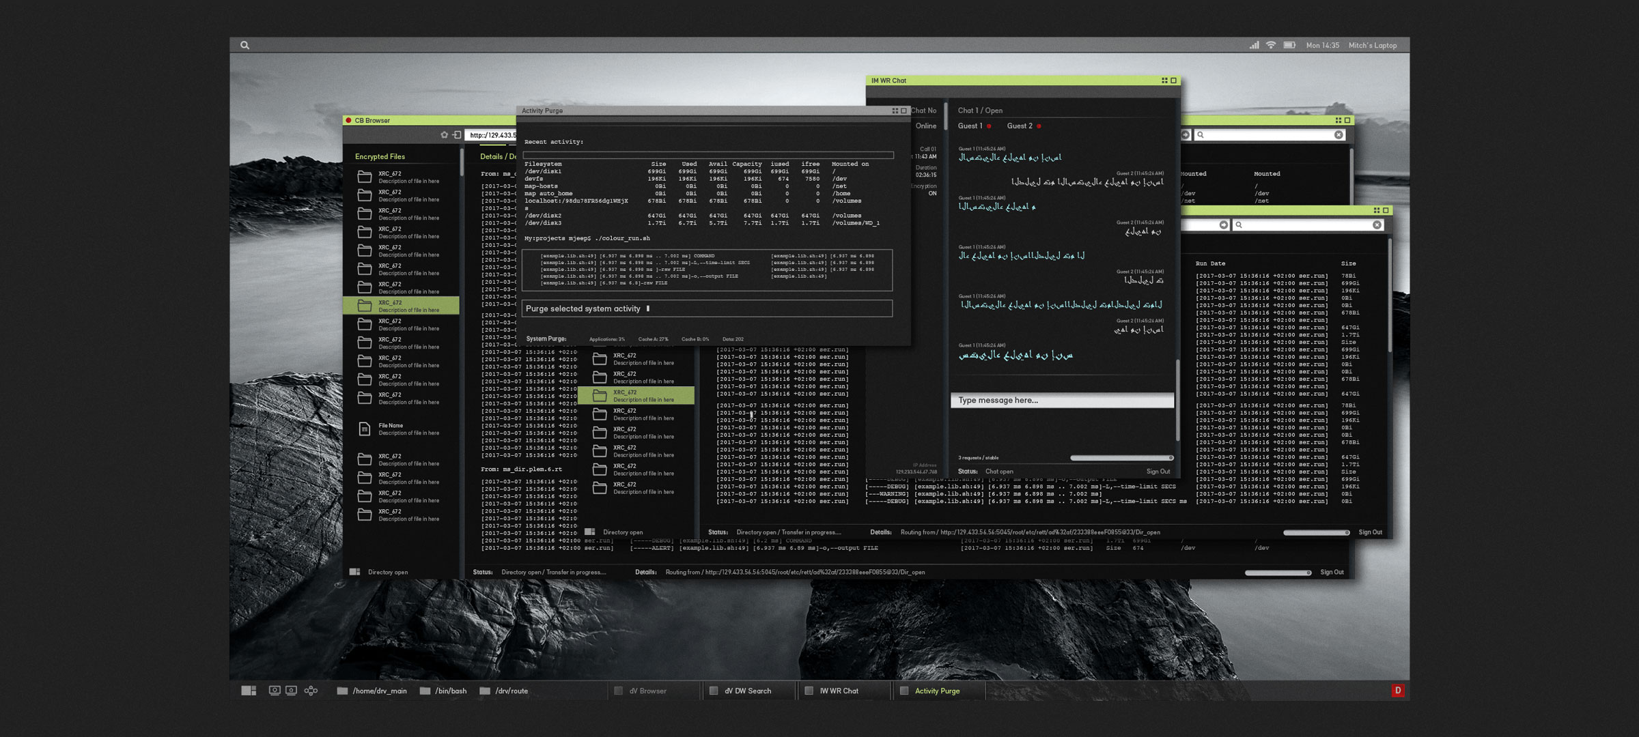The image size is (1639, 737).
Task: Untick the Activity Purge checkbox in the taskbar
Action: [x=903, y=691]
